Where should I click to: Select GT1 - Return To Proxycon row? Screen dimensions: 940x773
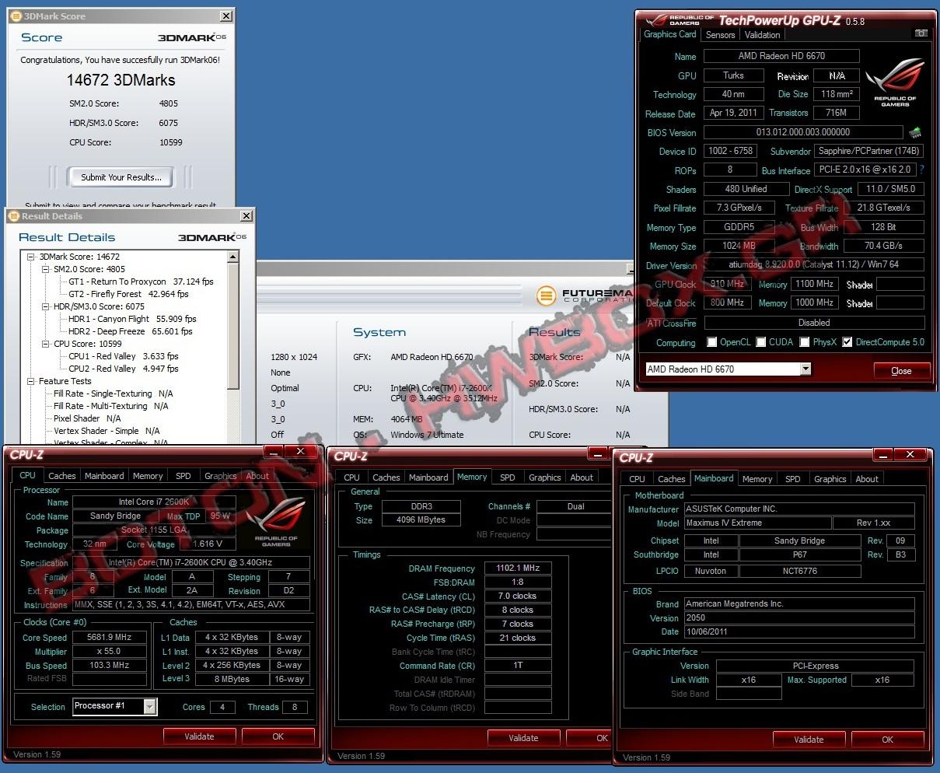(141, 282)
